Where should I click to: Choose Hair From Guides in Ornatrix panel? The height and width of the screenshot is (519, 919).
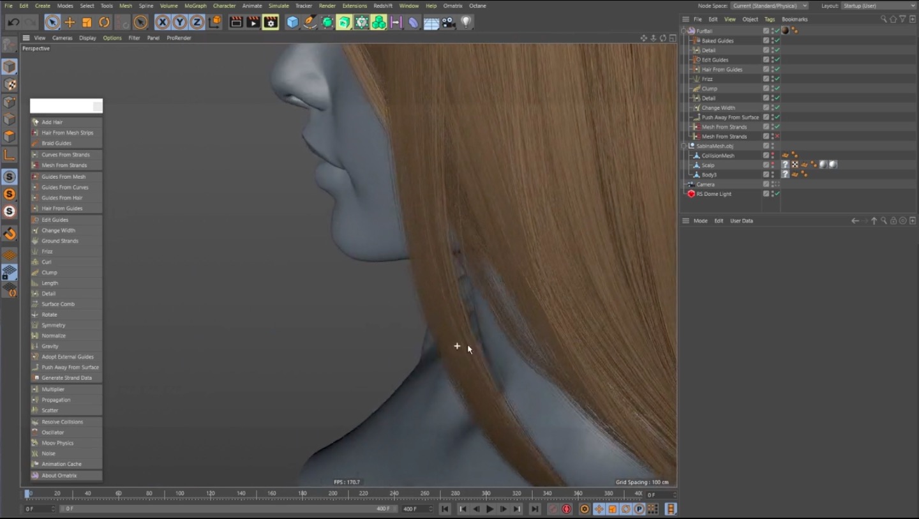62,209
